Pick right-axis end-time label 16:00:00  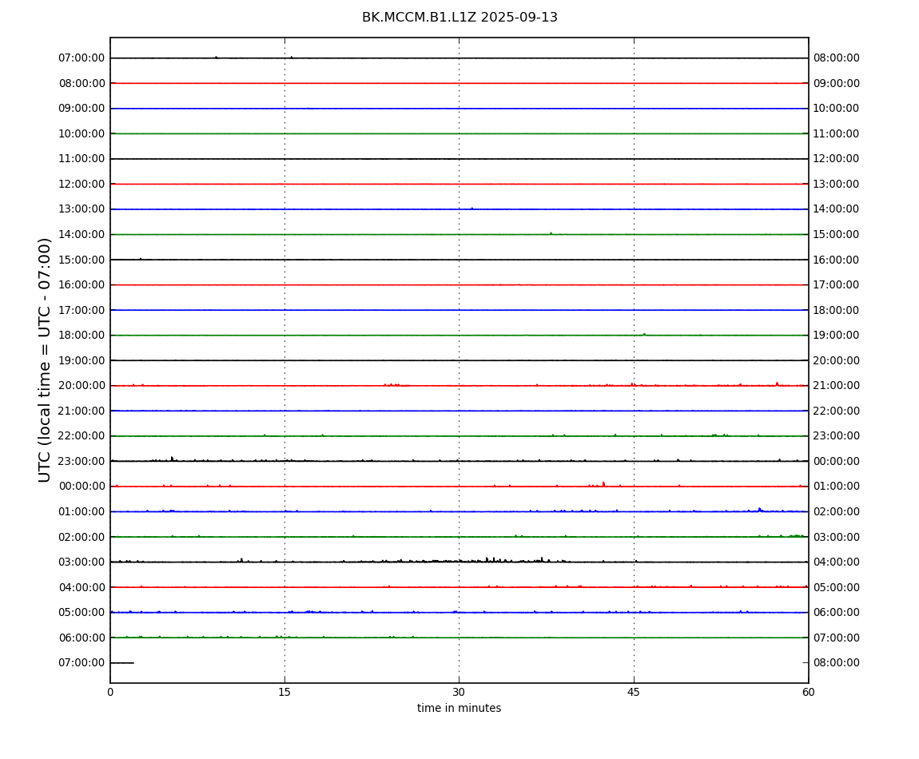837,260
